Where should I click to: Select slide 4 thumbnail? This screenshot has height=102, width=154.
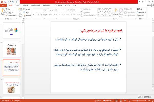point(11,86)
